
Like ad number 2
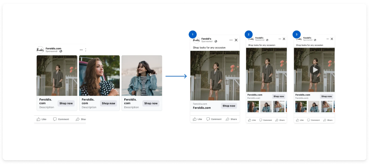click(252, 120)
